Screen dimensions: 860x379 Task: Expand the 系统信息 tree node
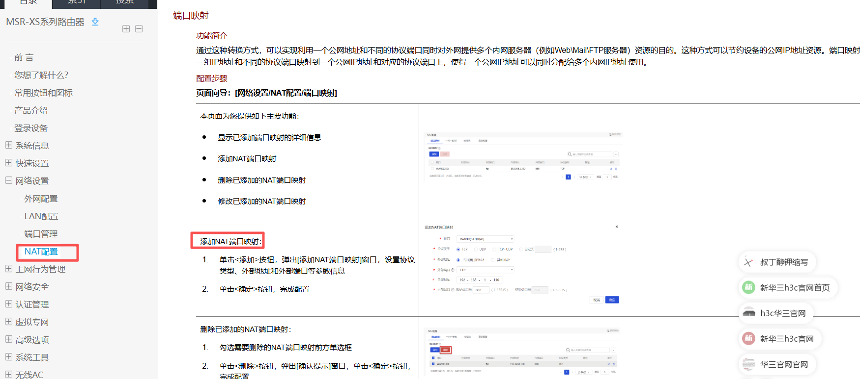point(9,145)
